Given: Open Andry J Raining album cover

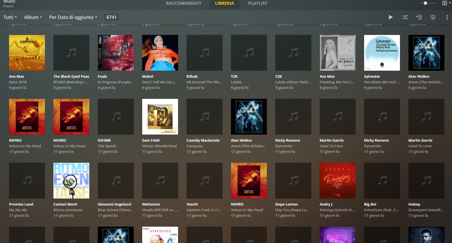Looking at the screenshot, I should pyautogui.click(x=337, y=180).
